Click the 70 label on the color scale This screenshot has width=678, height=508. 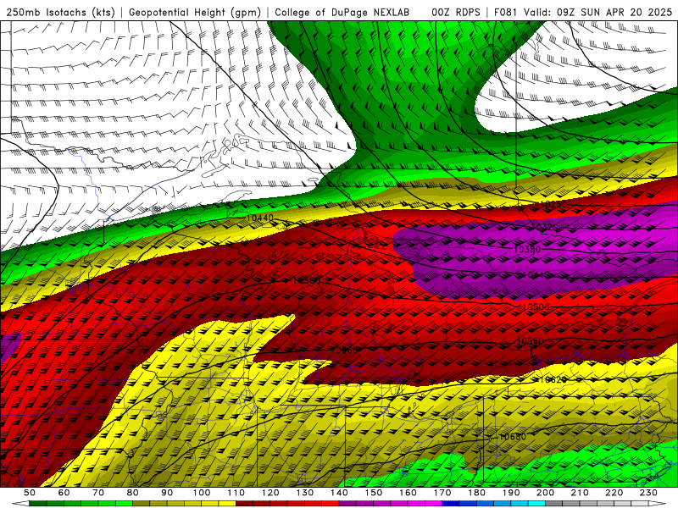click(98, 493)
